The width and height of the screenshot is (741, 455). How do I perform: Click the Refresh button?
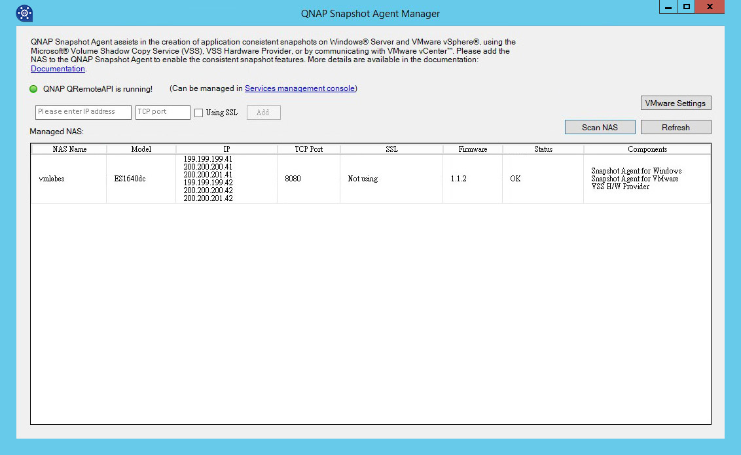(676, 127)
